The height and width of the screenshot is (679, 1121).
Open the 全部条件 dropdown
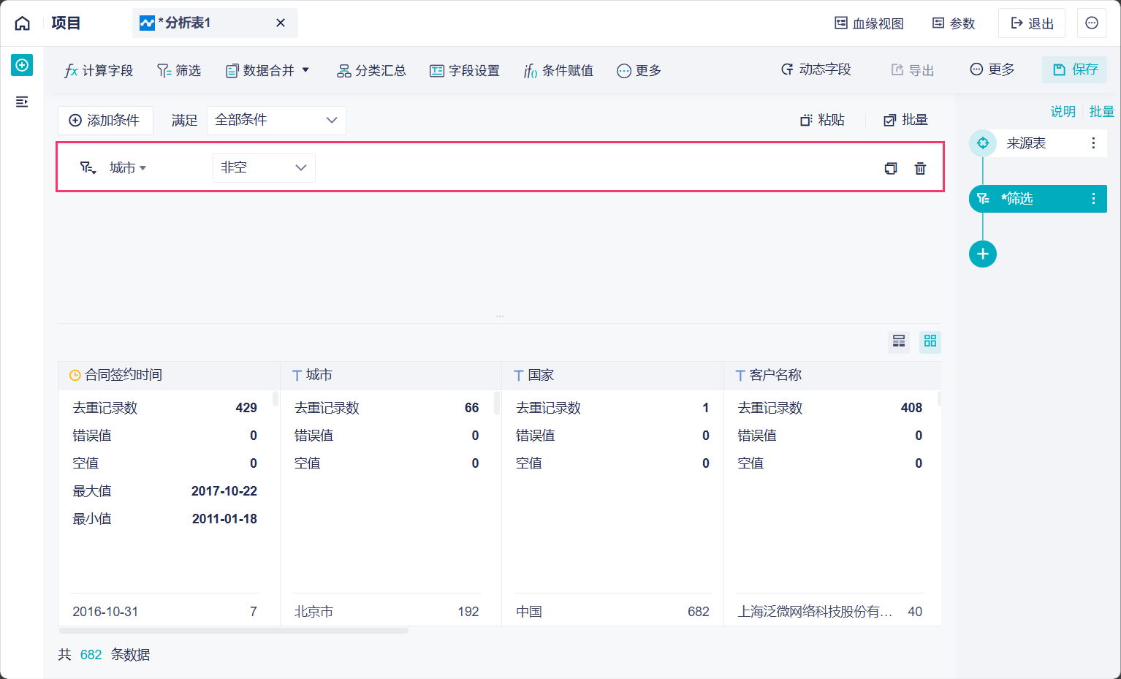276,121
